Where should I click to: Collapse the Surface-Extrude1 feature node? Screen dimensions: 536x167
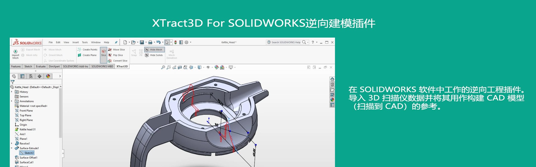(12, 148)
